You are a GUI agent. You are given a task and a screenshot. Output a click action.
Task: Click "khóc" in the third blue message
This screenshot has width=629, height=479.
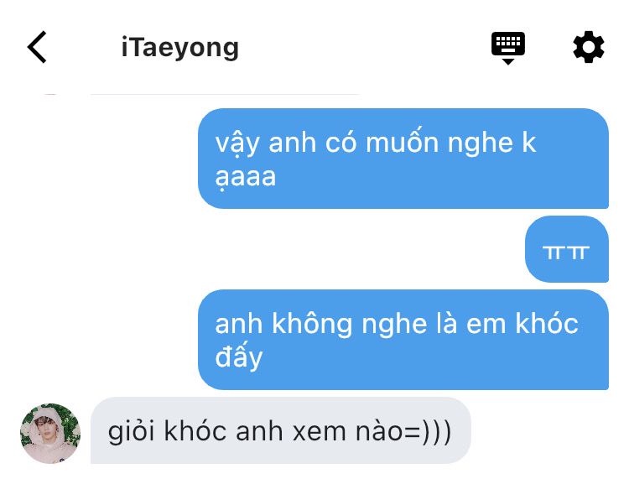coord(546,323)
